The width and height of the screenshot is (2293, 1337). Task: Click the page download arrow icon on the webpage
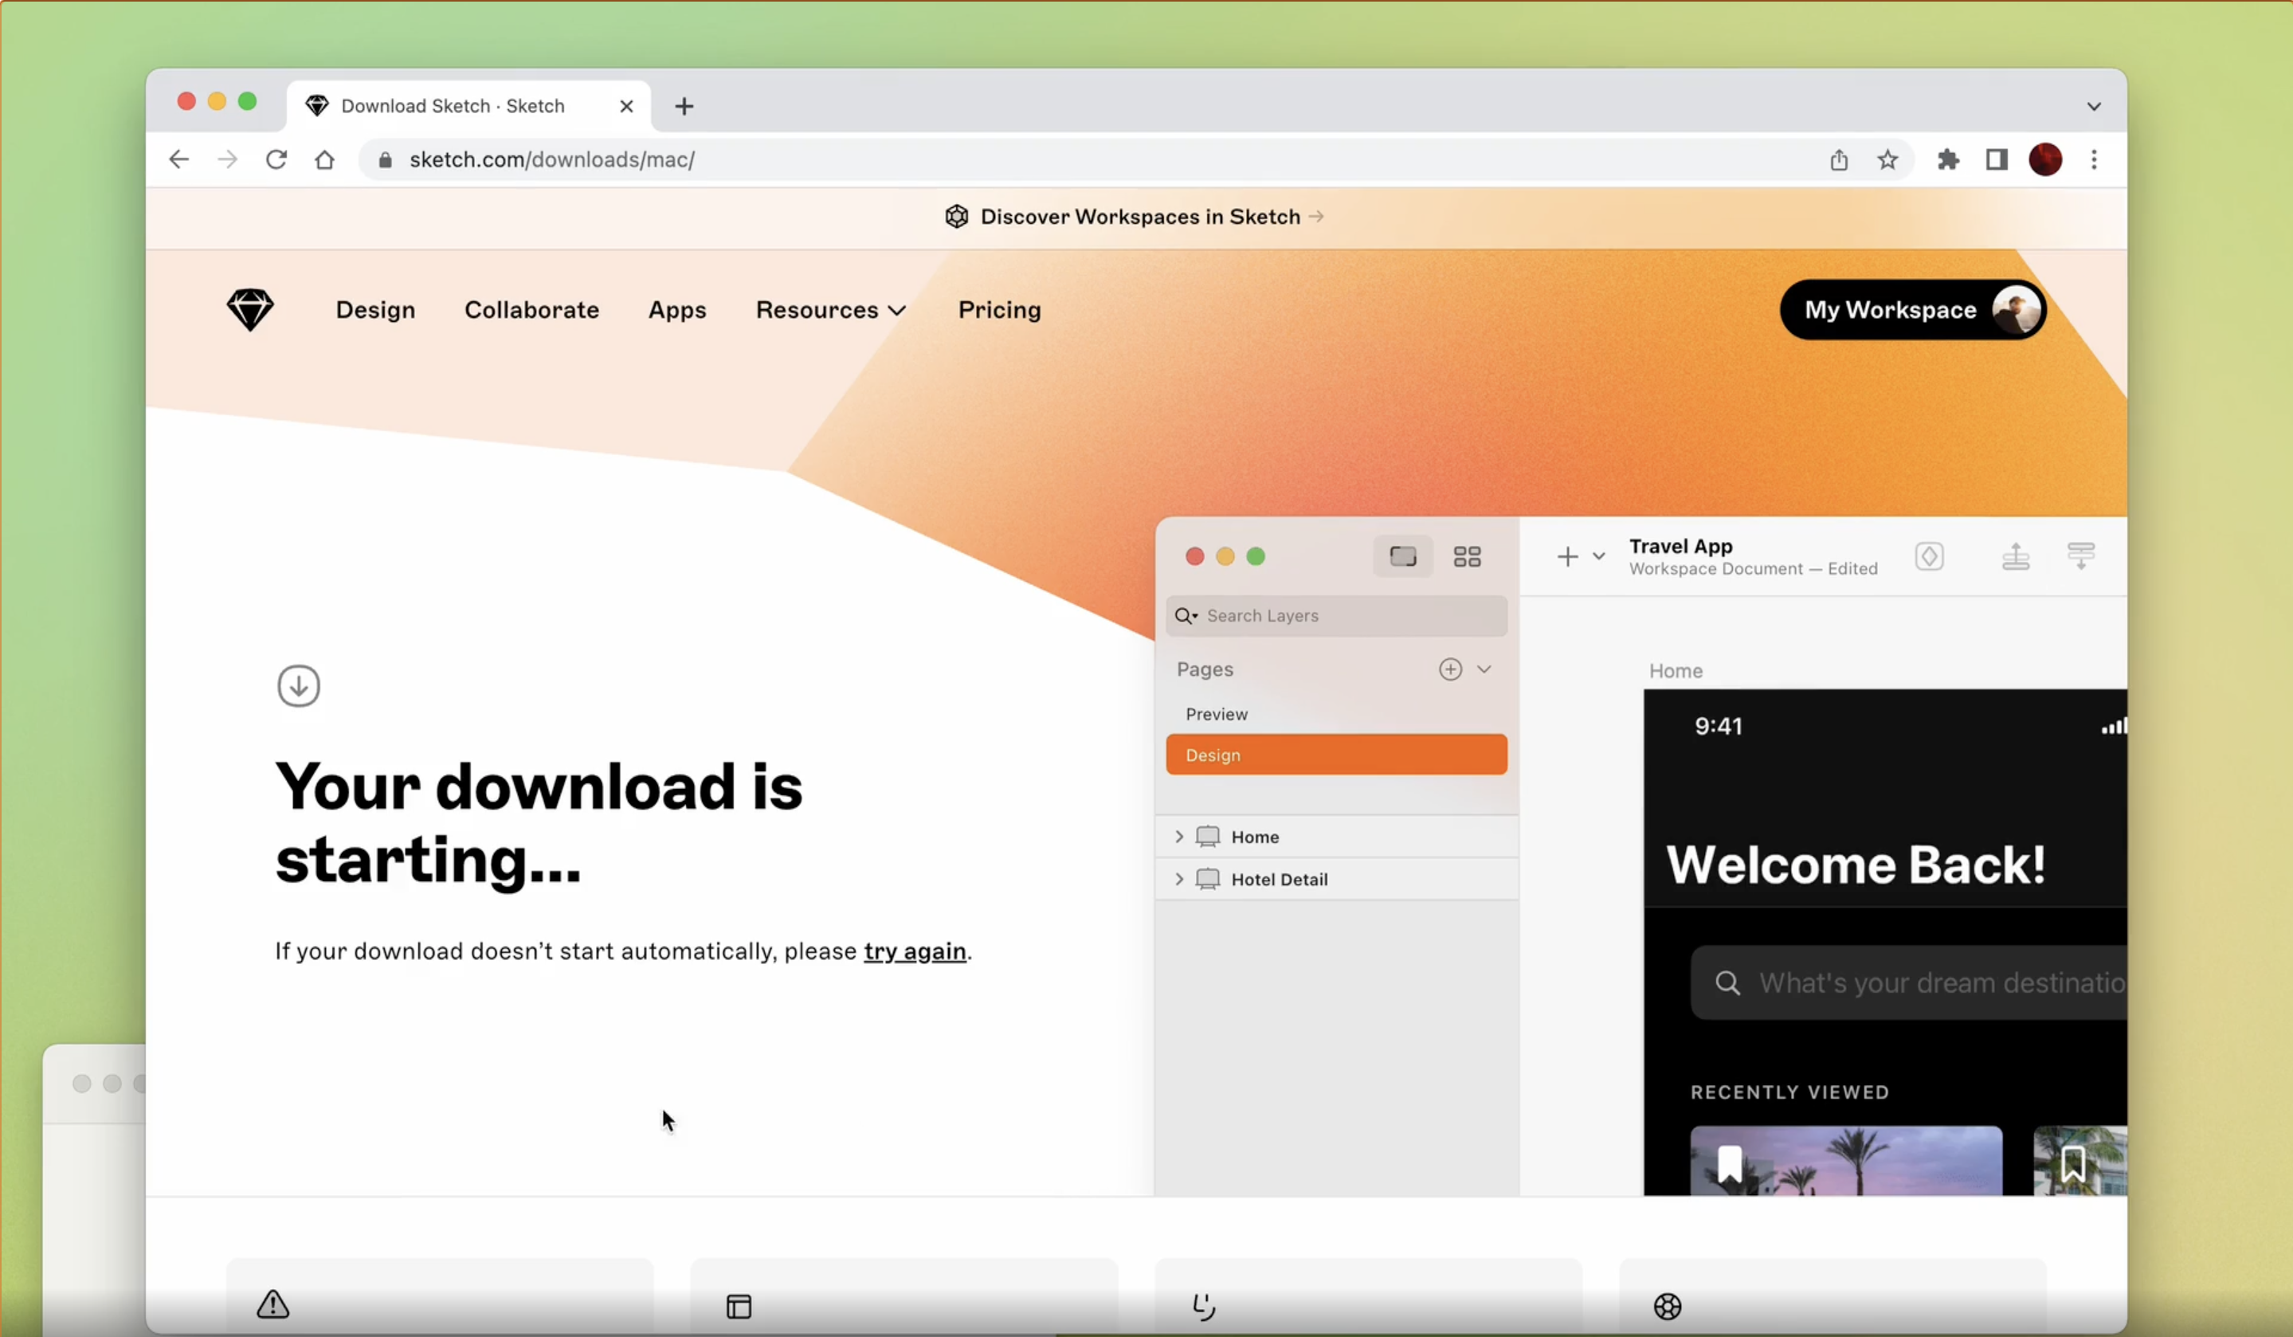coord(297,686)
